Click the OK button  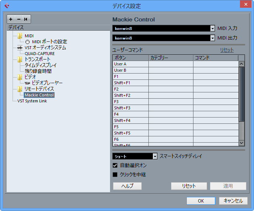pyautogui.click(x=201, y=201)
